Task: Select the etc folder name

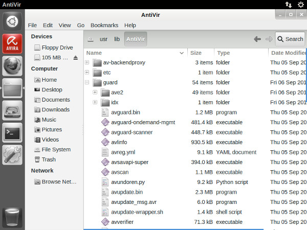Action: click(x=107, y=73)
